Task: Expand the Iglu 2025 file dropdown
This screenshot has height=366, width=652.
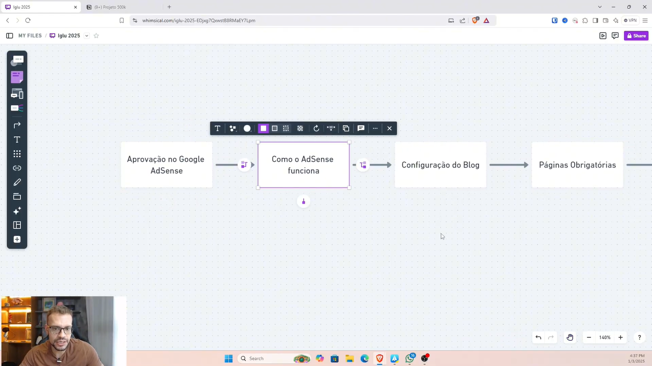Action: pyautogui.click(x=86, y=36)
